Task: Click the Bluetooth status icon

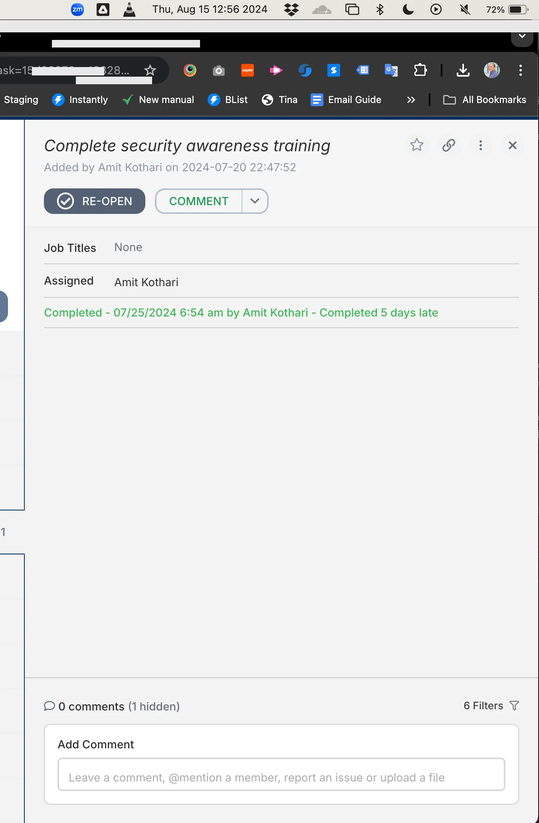Action: coord(380,9)
